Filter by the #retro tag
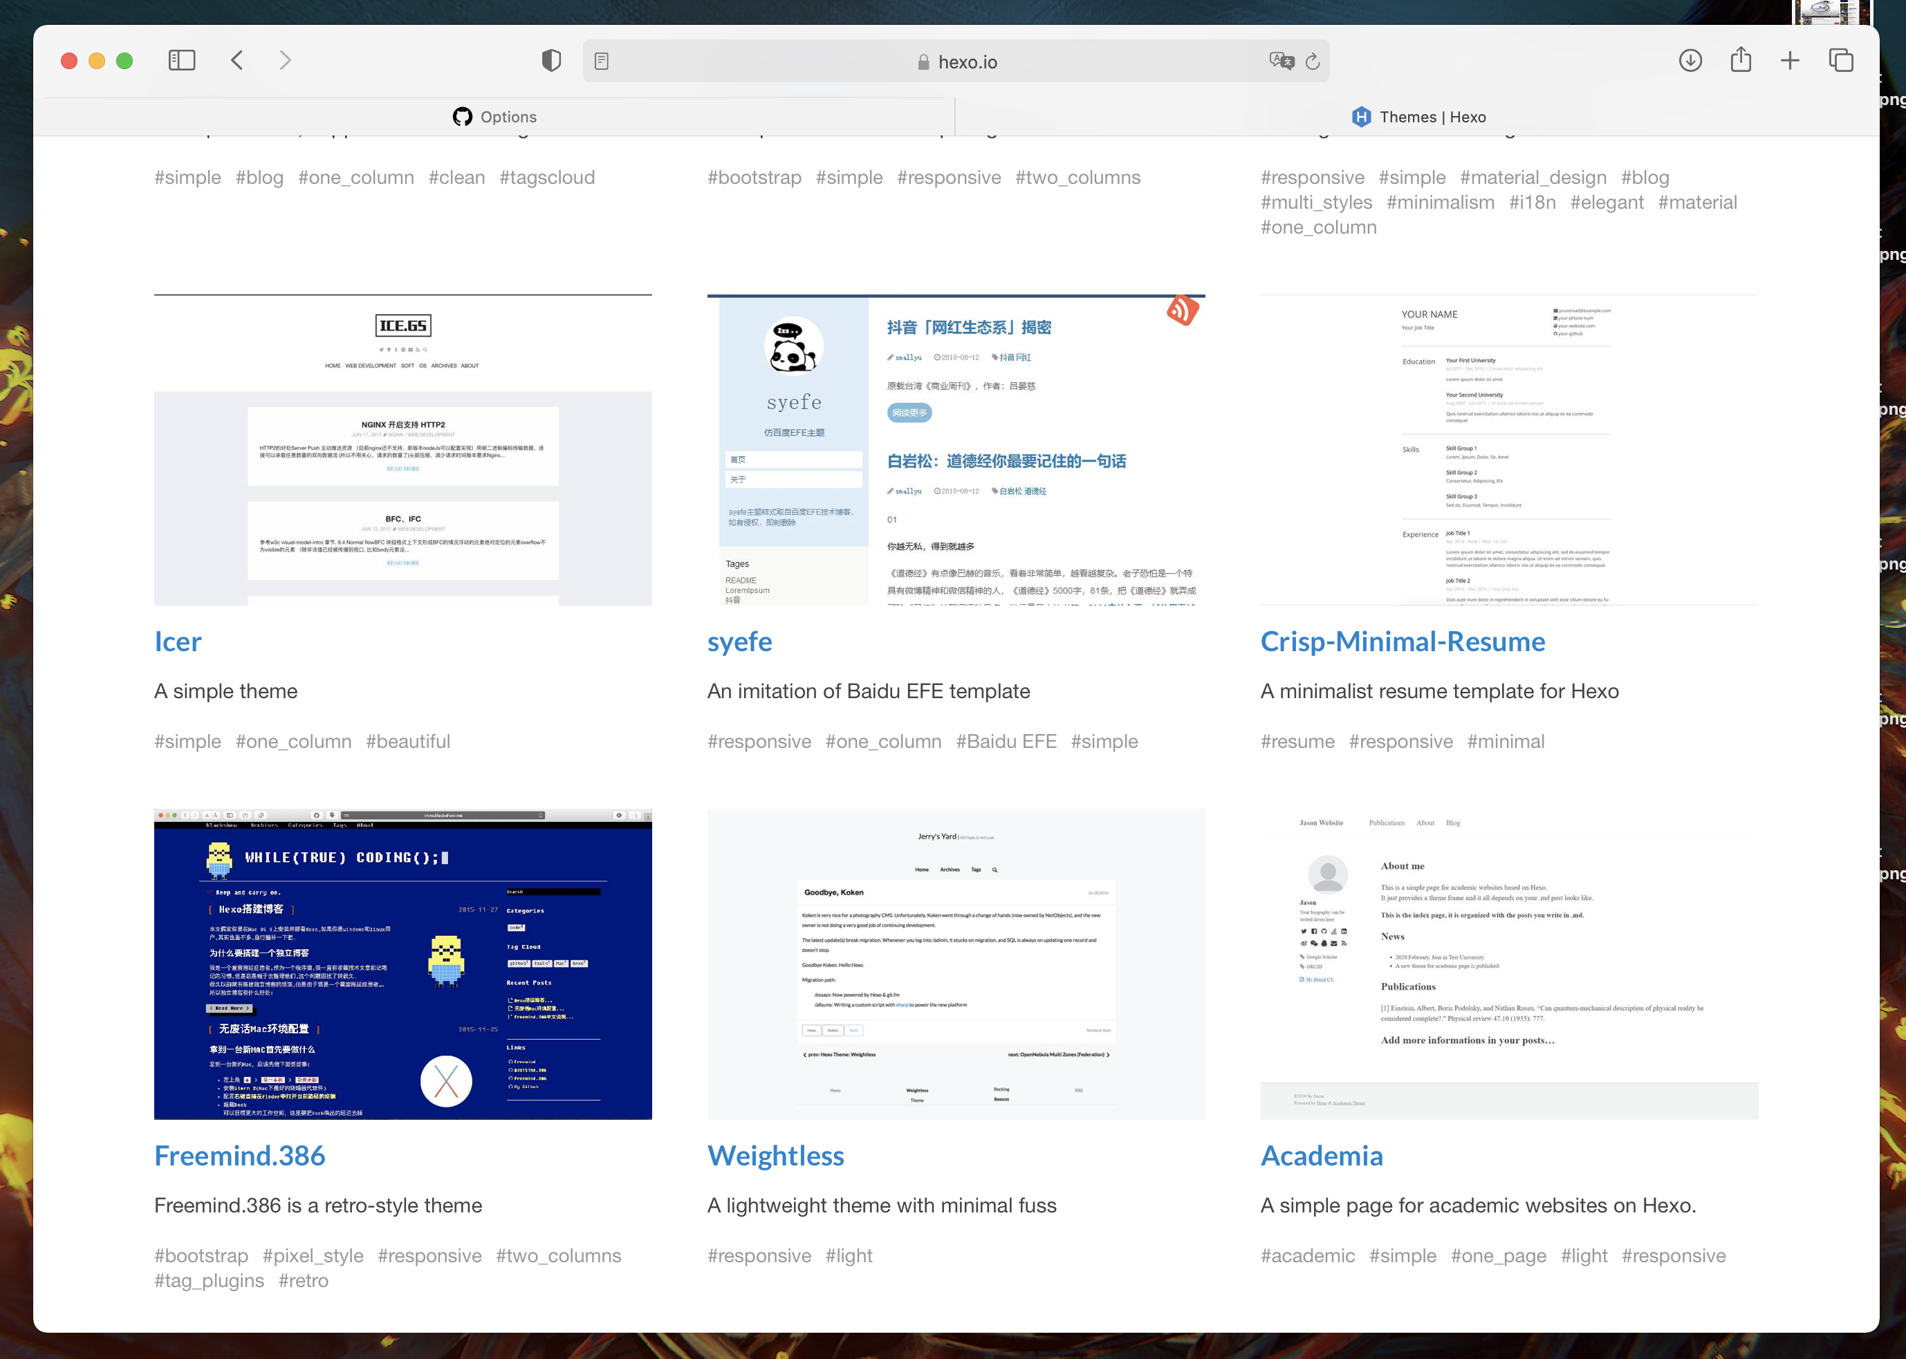Image resolution: width=1906 pixels, height=1359 pixels. point(303,1280)
